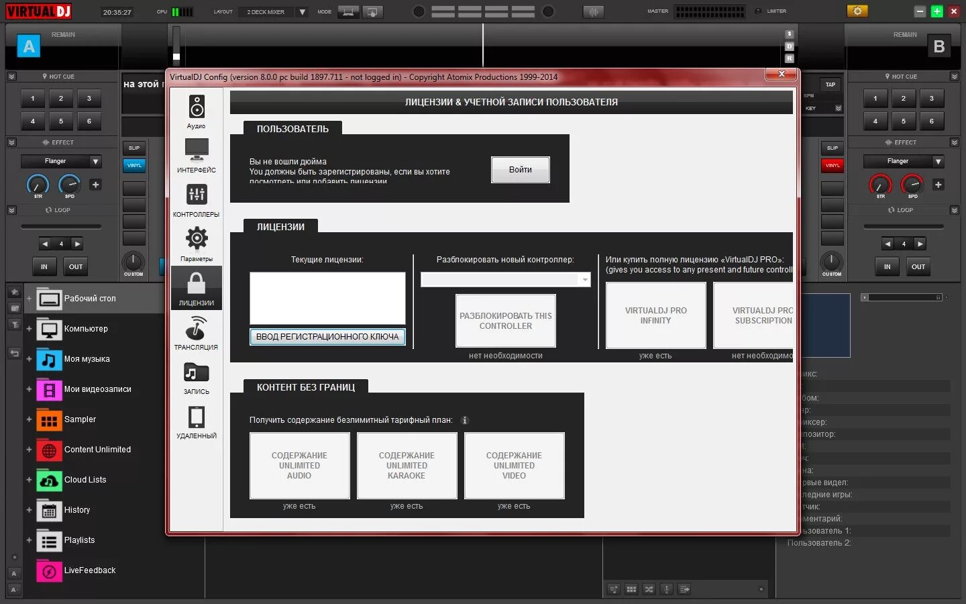Open Cloud Lists folder
This screenshot has width=966, height=604.
coord(85,480)
